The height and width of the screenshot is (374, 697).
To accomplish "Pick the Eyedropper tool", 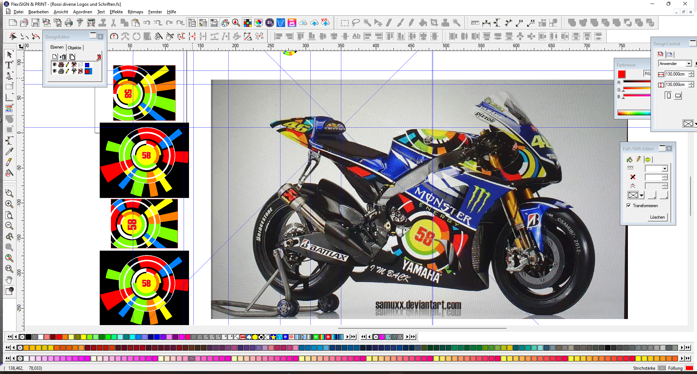I will pyautogui.click(x=9, y=151).
